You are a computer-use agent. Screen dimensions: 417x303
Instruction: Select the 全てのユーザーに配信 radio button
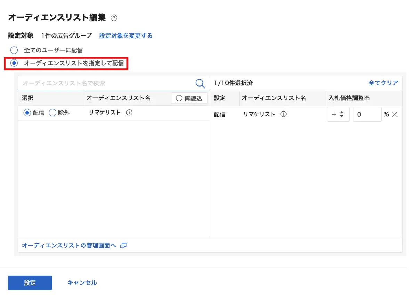(14, 50)
